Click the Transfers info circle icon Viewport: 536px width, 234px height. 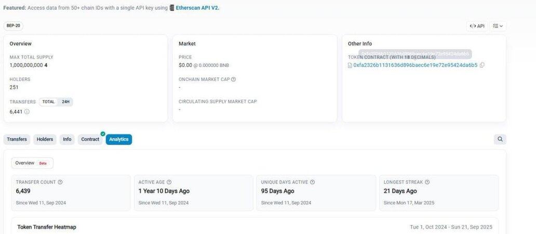(27, 112)
